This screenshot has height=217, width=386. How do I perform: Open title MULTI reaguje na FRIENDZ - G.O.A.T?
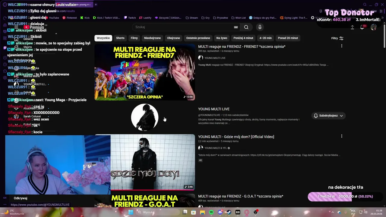[241, 196]
